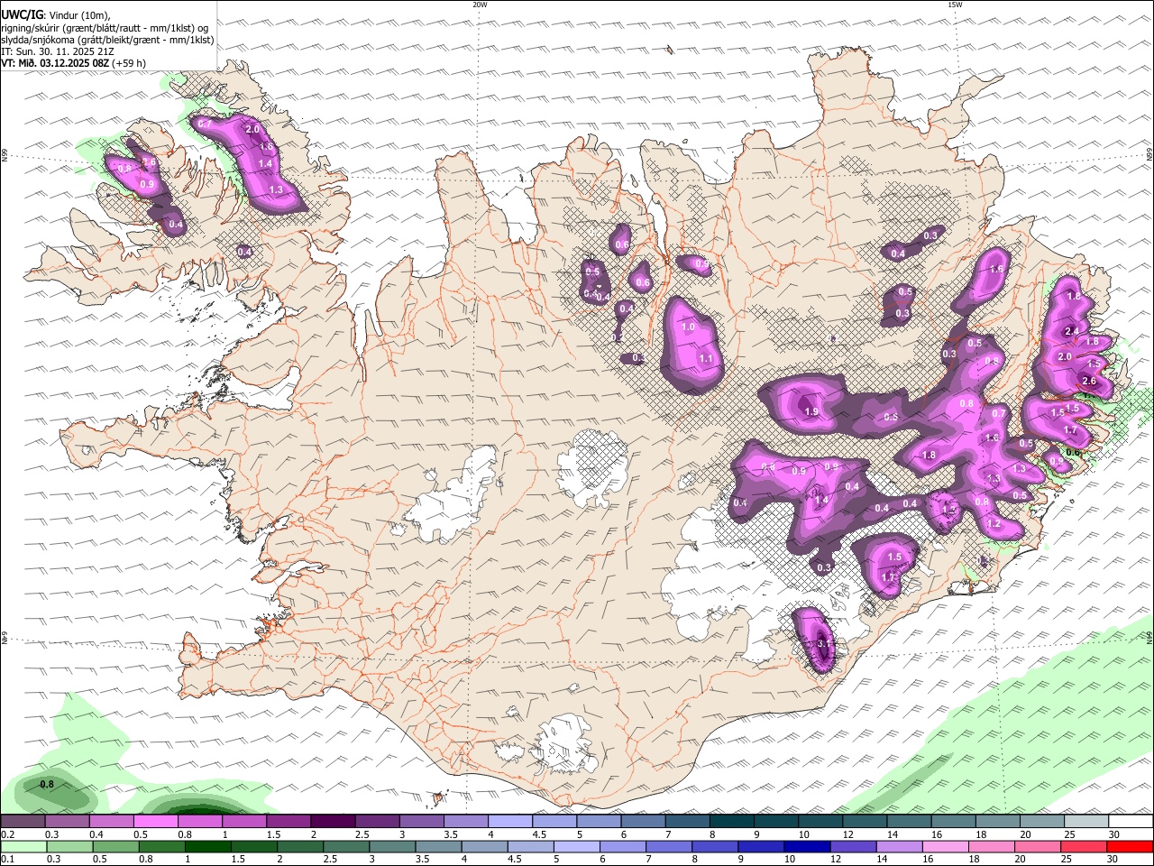Pick the 0.5 green swatch in the bottom legend row
This screenshot has width=1154, height=866.
pos(116,847)
